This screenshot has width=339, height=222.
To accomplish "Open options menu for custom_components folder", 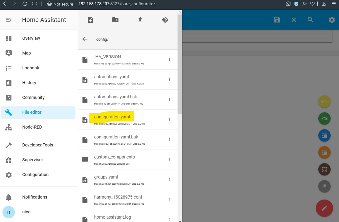I will [x=169, y=159].
